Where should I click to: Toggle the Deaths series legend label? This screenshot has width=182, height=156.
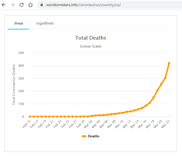click(93, 136)
